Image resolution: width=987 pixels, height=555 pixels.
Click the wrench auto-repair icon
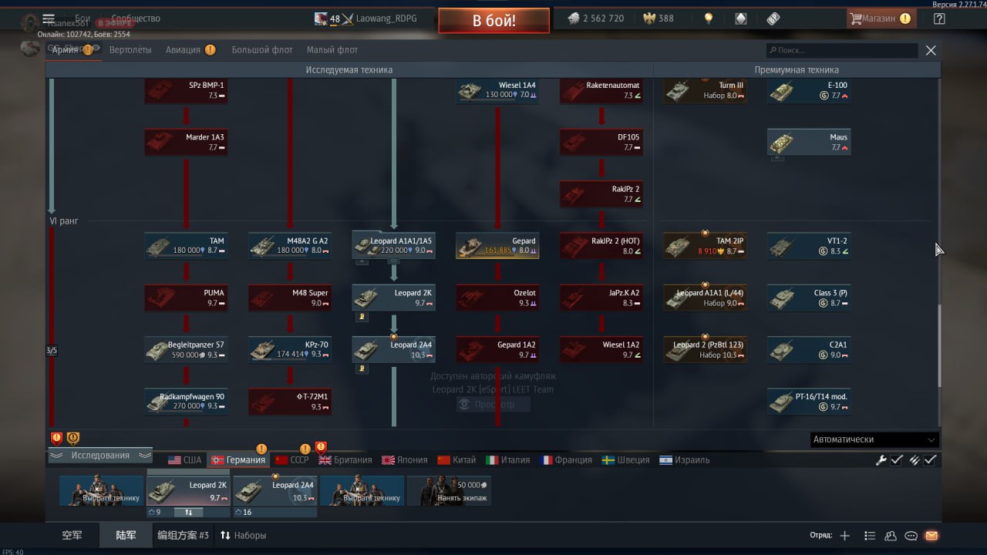881,460
